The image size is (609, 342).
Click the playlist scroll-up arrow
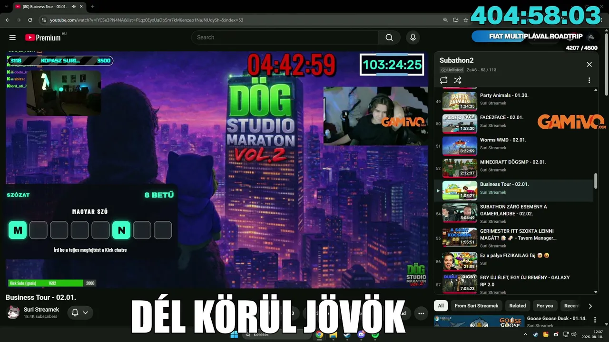(x=596, y=90)
